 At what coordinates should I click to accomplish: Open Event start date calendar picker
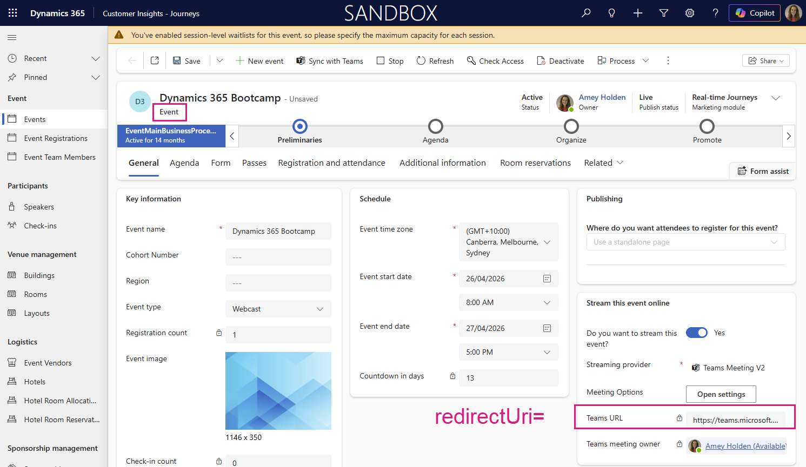point(547,279)
